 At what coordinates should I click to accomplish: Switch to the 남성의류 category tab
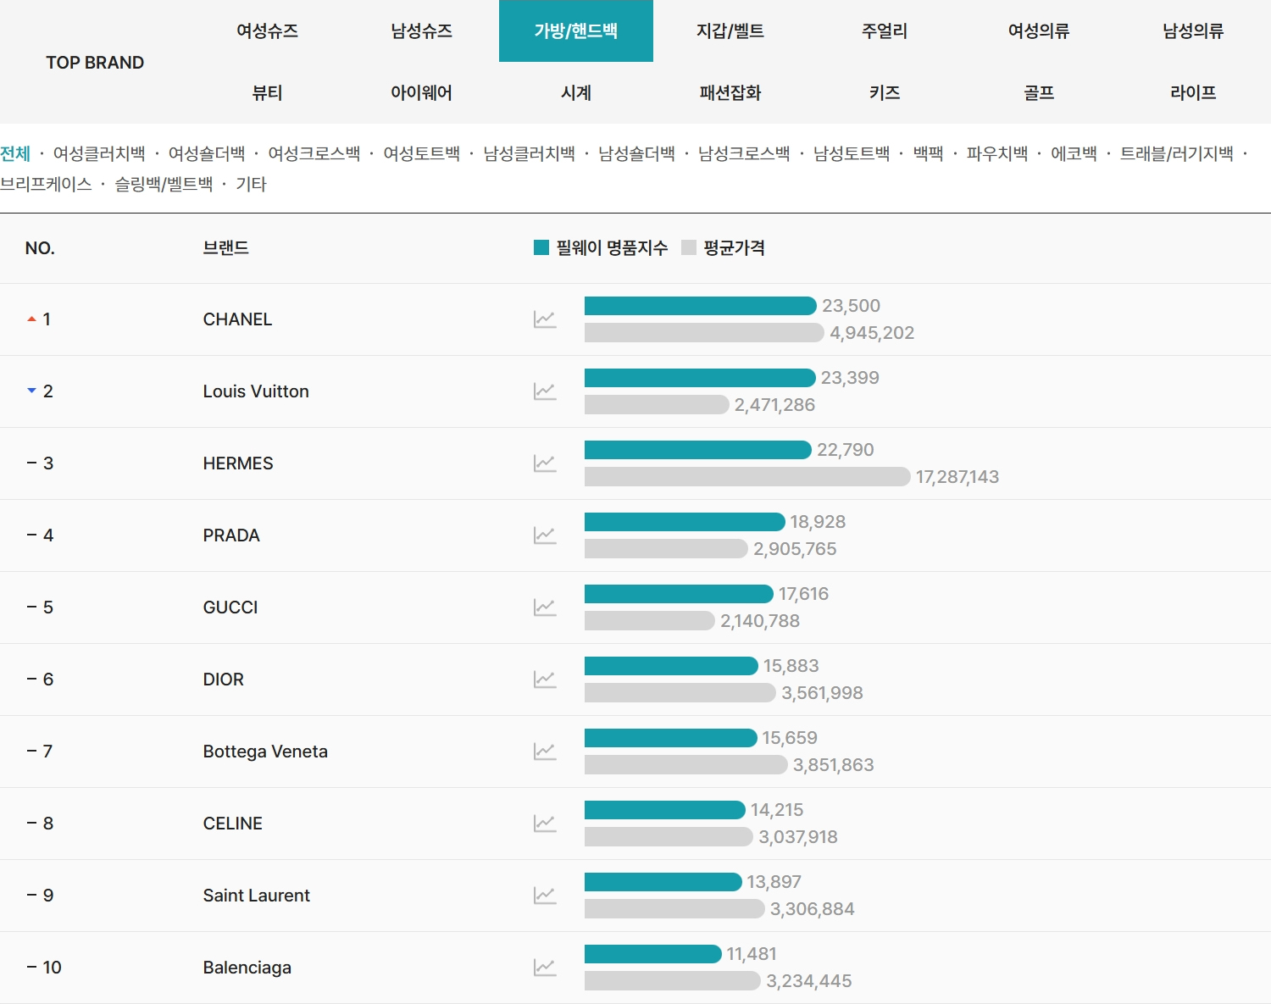tap(1193, 31)
